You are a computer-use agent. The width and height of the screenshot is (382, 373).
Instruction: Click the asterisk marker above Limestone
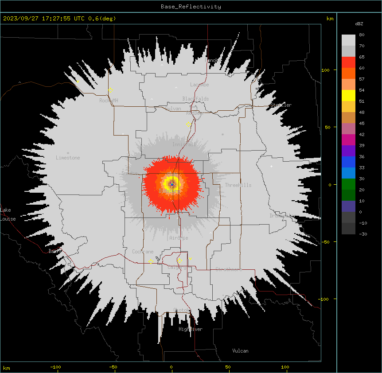click(68, 153)
